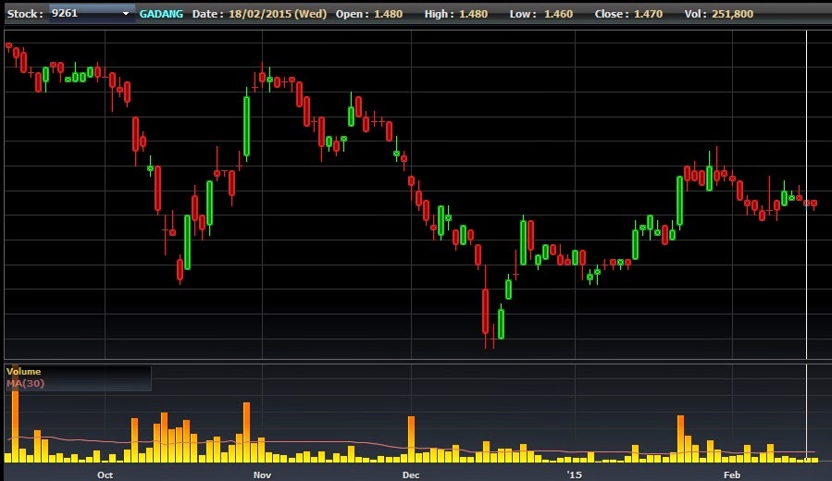Click the Stock: field label
The image size is (832, 481).
pyautogui.click(x=25, y=14)
